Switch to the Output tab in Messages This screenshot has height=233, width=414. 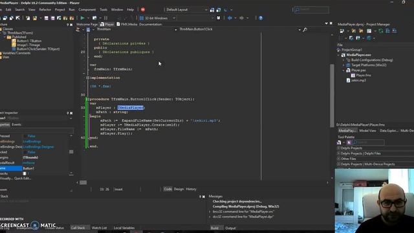[x=230, y=228]
